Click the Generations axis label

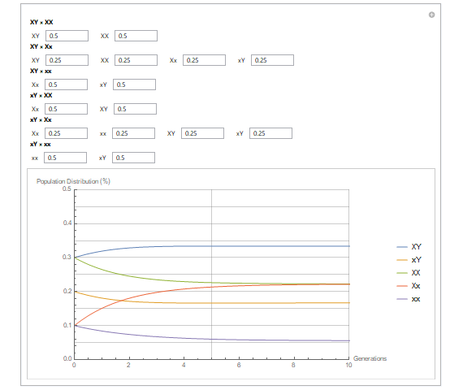[370, 358]
